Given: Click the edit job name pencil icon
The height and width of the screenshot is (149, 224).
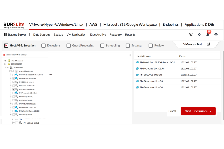Looking at the screenshot, I should pos(209,44).
